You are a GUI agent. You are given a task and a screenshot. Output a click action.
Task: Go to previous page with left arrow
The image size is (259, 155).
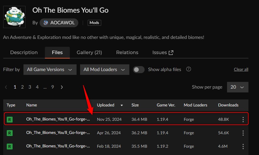pyautogui.click(x=6, y=87)
